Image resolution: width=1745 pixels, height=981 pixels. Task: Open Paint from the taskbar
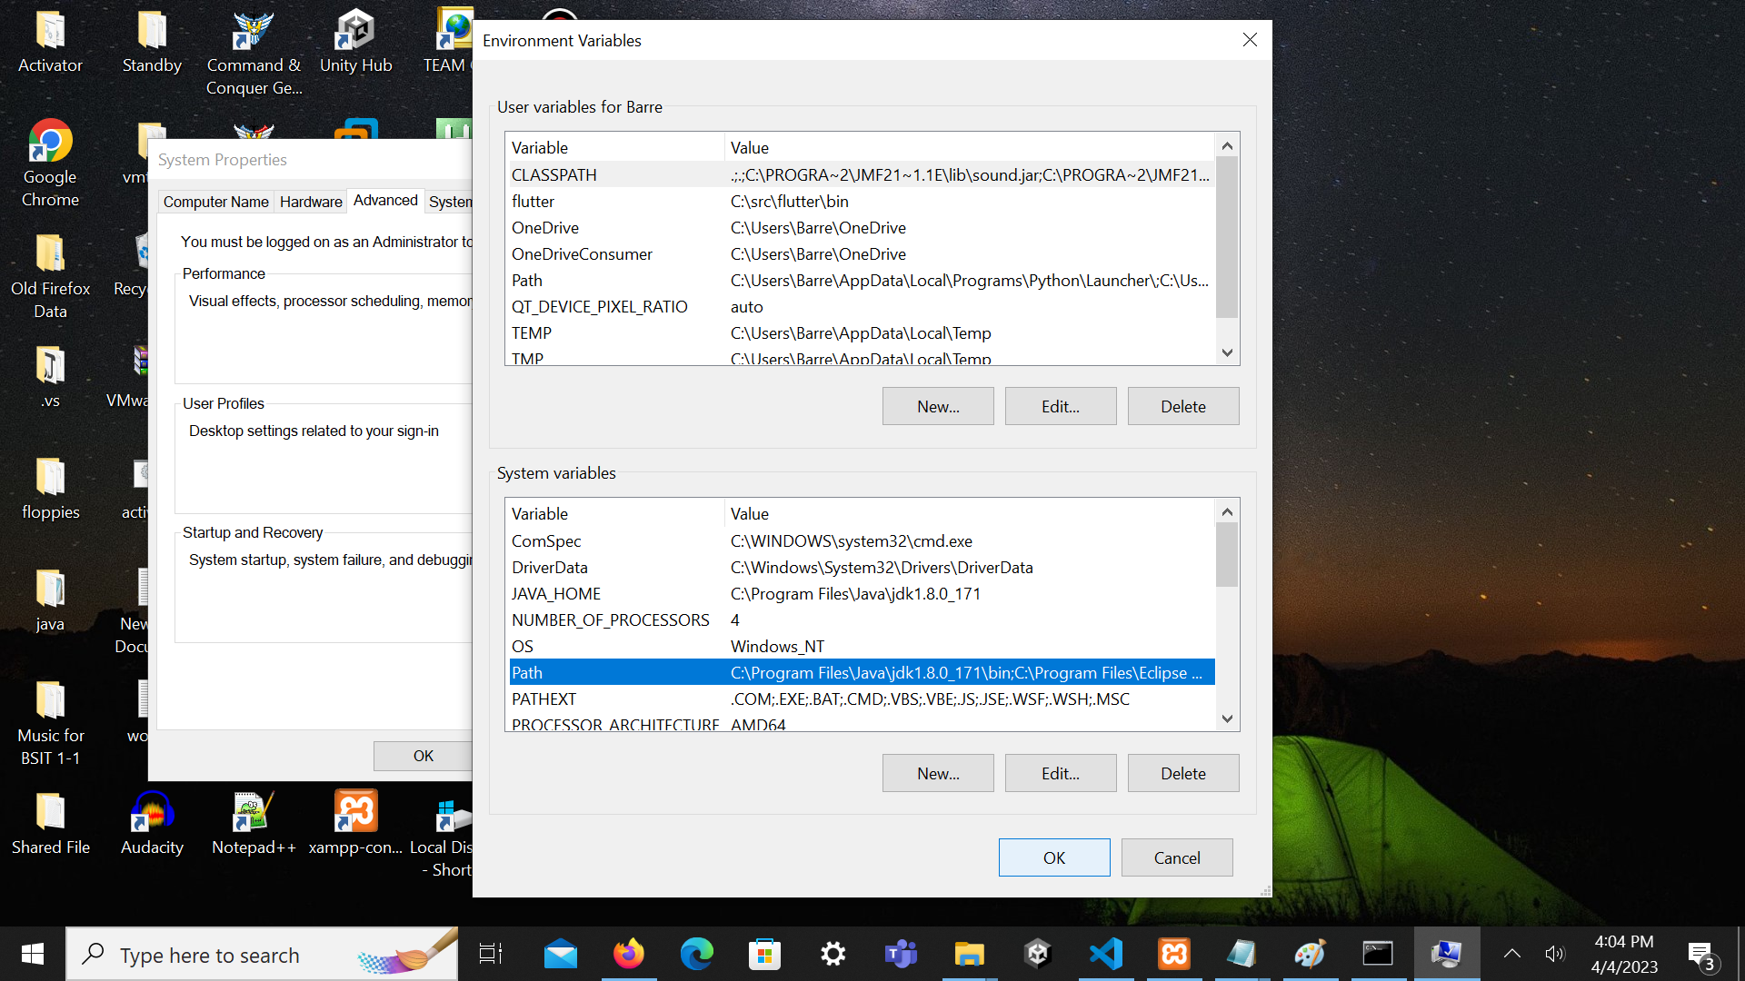click(1310, 954)
